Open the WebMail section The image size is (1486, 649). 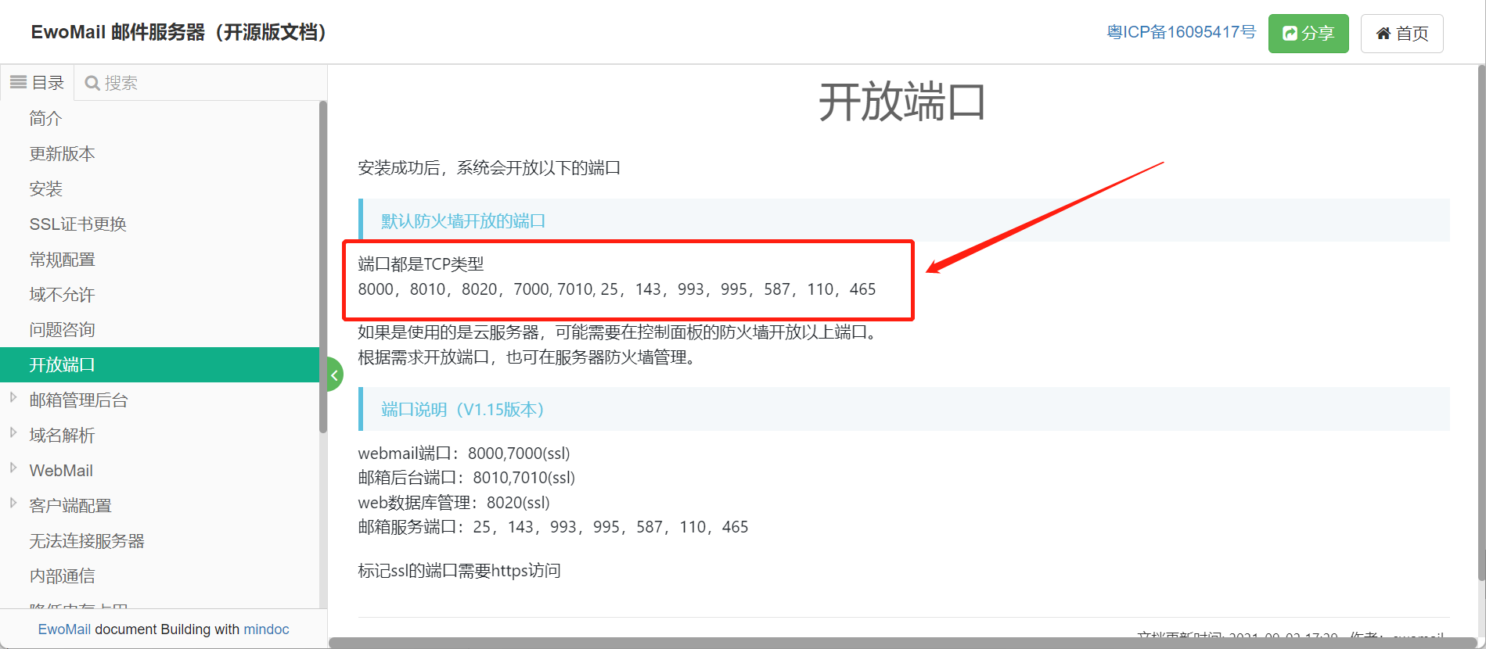61,471
